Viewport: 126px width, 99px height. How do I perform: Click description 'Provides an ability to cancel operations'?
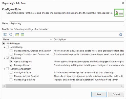tap(86, 80)
